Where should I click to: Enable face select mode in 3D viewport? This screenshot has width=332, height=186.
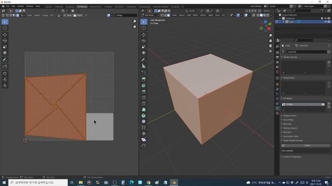tap(169, 15)
